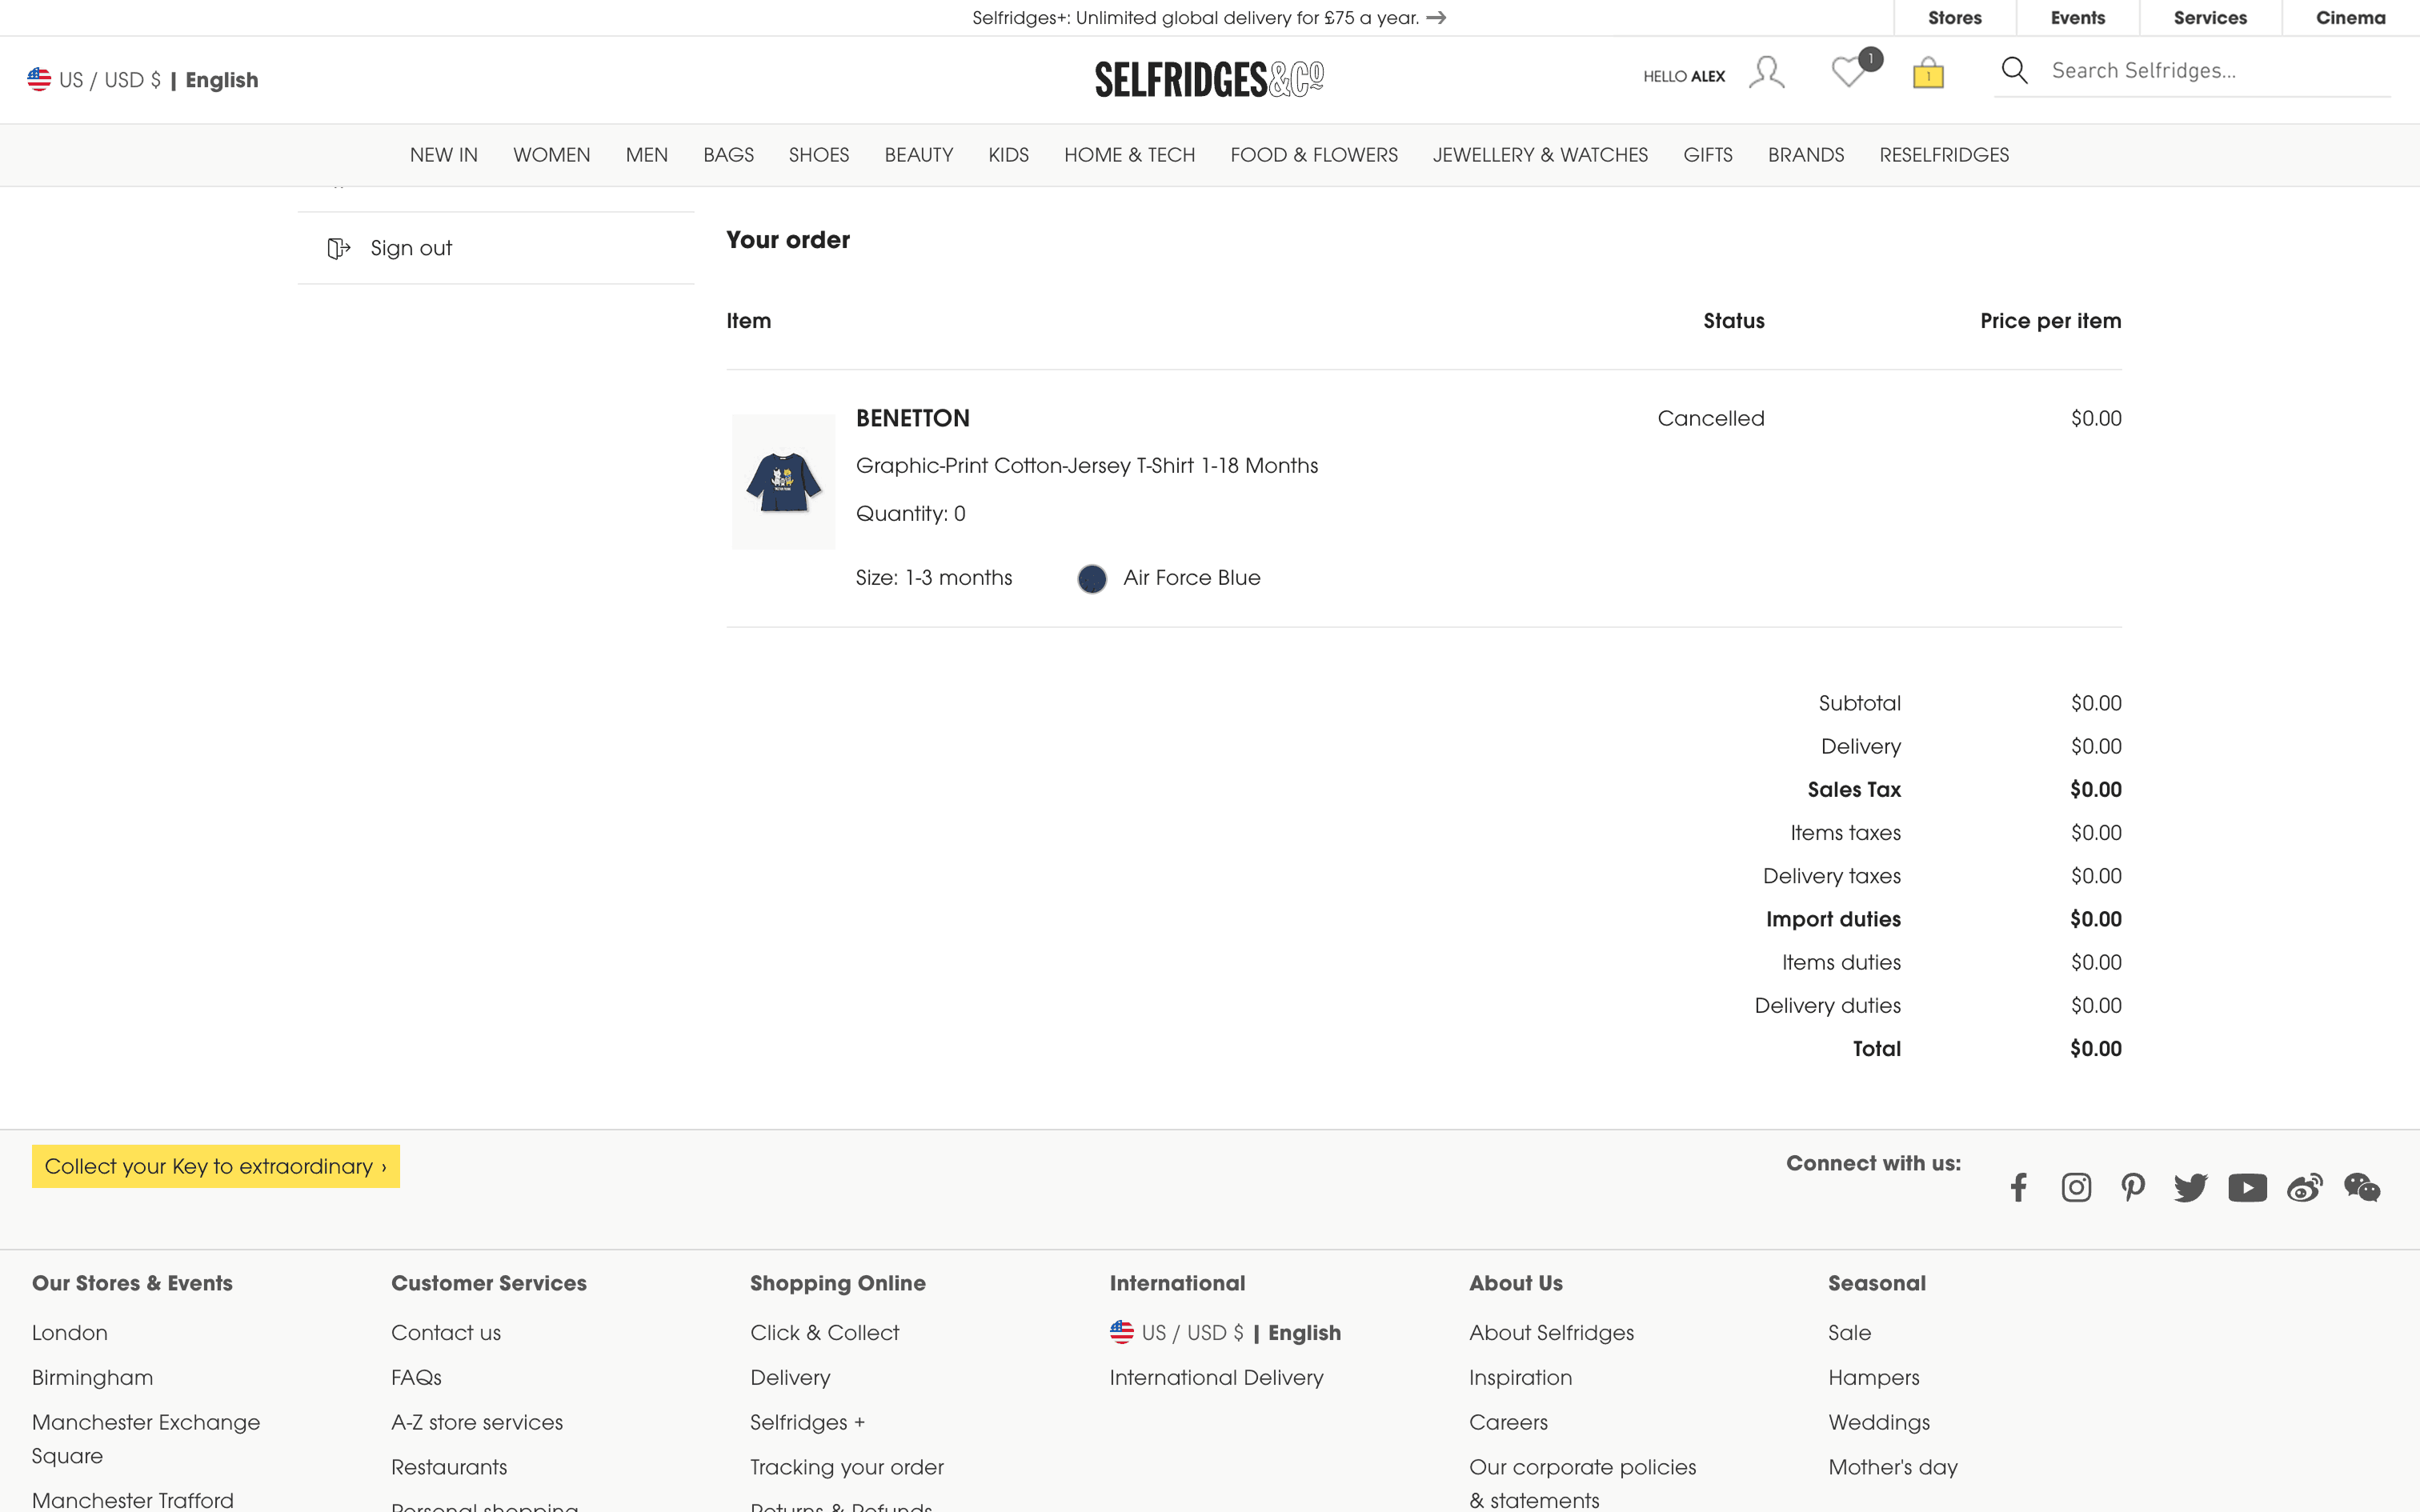
Task: Open the wishlist heart icon
Action: coord(1848,73)
